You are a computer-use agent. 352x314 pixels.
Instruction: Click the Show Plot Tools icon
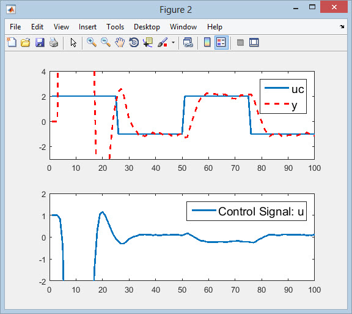pyautogui.click(x=254, y=42)
